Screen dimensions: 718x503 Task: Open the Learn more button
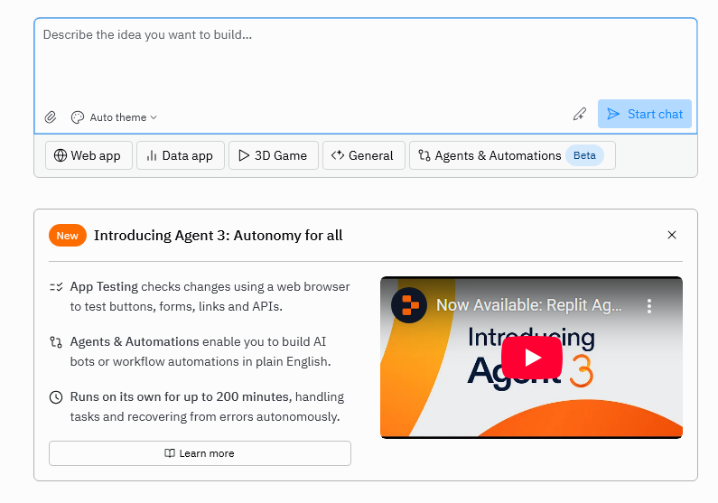tap(200, 453)
